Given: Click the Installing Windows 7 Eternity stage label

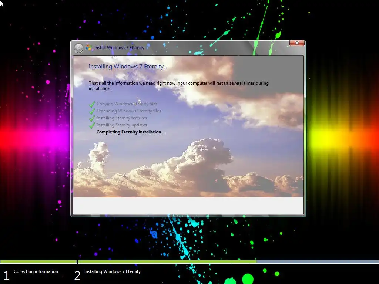Looking at the screenshot, I should click(x=113, y=271).
